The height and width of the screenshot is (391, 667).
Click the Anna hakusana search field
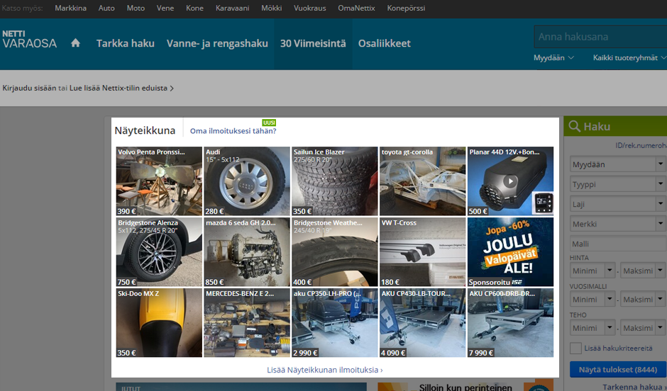tap(600, 37)
